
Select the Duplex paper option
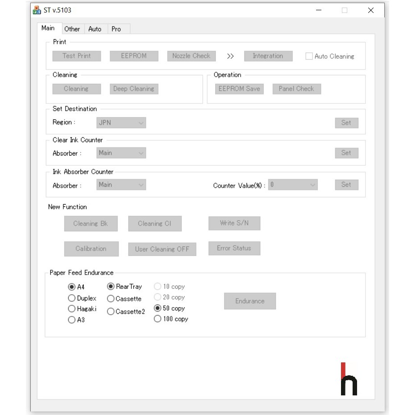[x=71, y=298]
